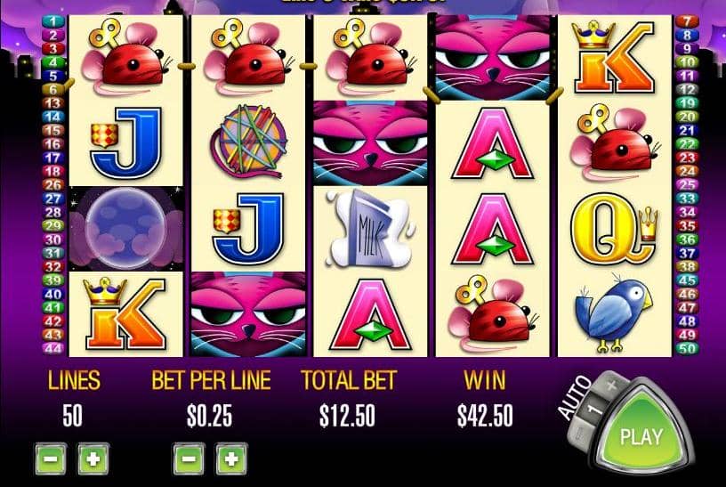Image resolution: width=726 pixels, height=487 pixels.
Task: Lower the bet per line with minus
Action: click(x=189, y=459)
